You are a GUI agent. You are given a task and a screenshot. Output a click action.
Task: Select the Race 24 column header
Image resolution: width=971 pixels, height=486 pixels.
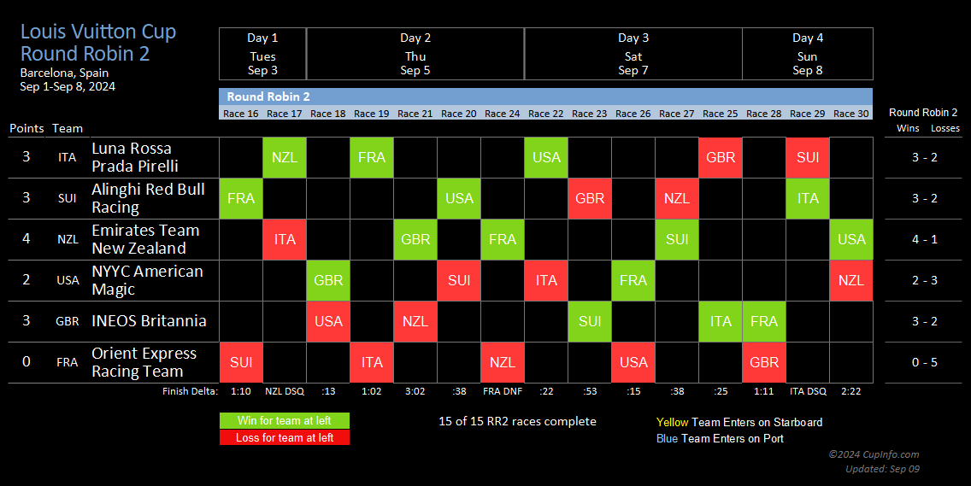[503, 114]
